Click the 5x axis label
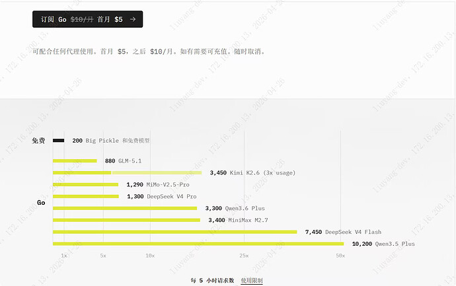Screen dimensions: 456x286 (103, 256)
